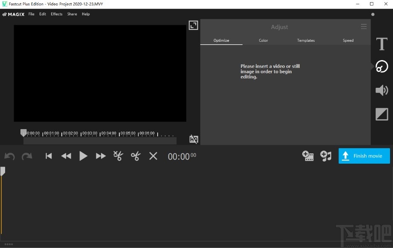The width and height of the screenshot is (393, 248).
Task: Open the Effects menu
Action: (56, 14)
